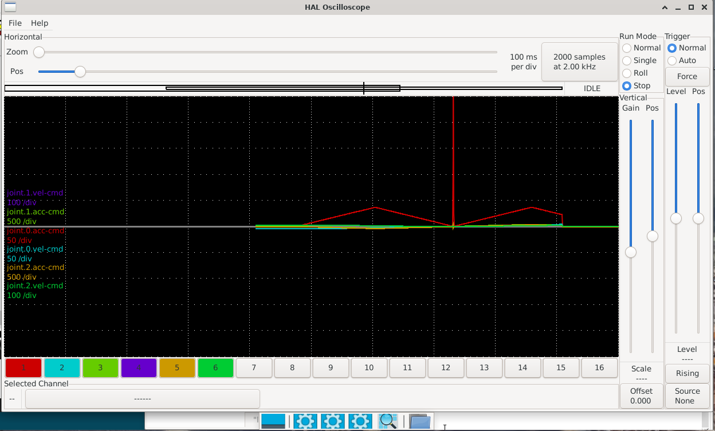Select the orange channel 5 button
Image resolution: width=715 pixels, height=431 pixels.
177,368
